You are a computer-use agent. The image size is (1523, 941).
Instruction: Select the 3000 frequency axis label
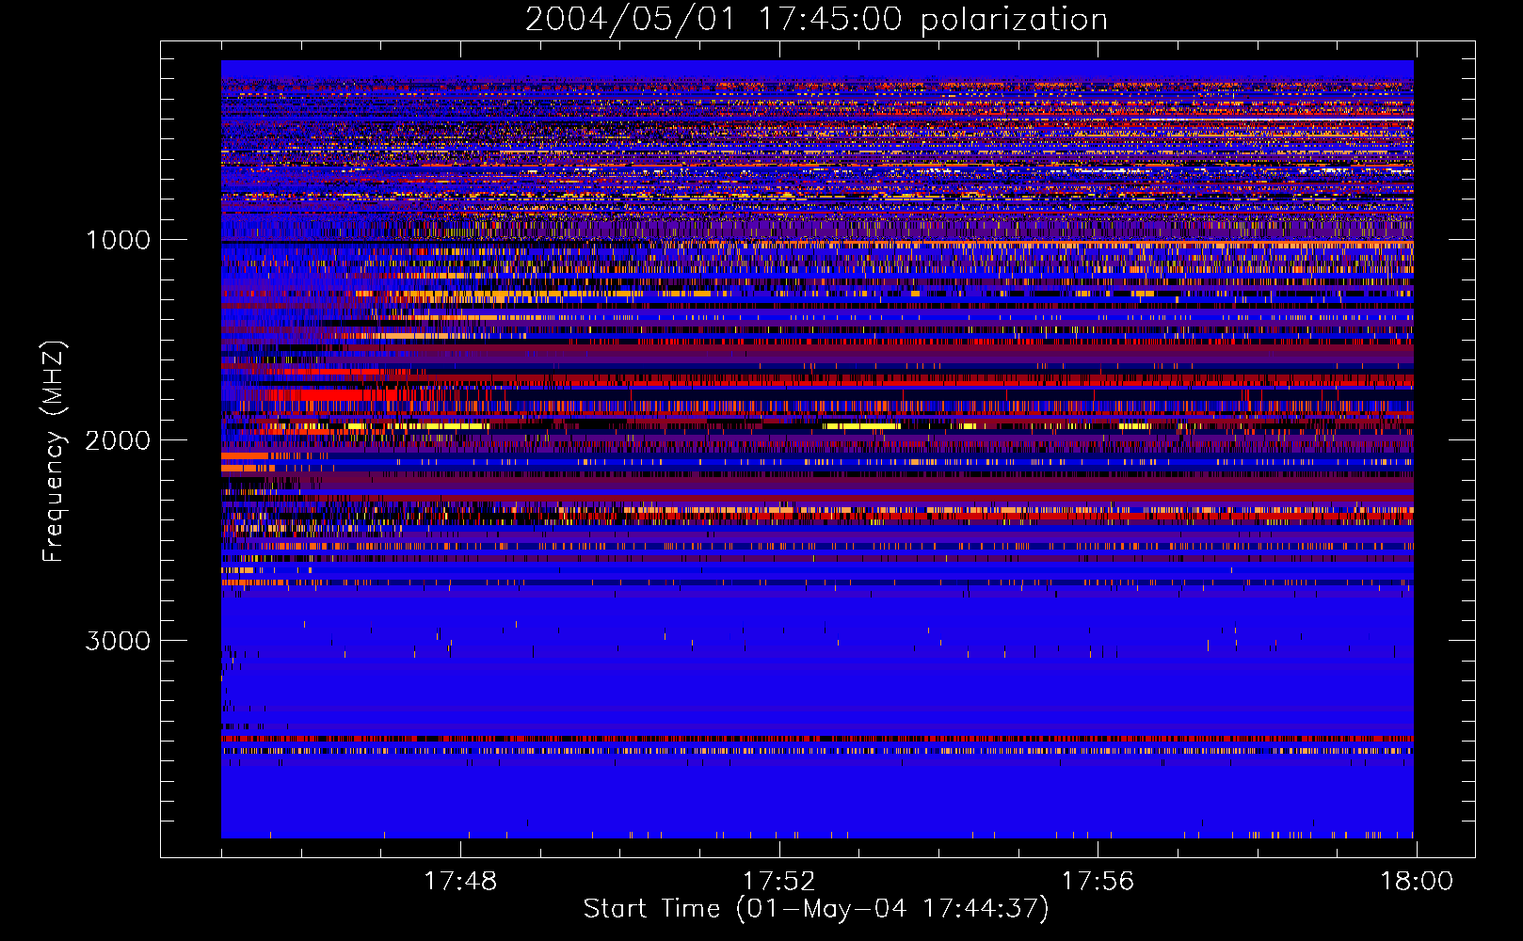pyautogui.click(x=118, y=641)
